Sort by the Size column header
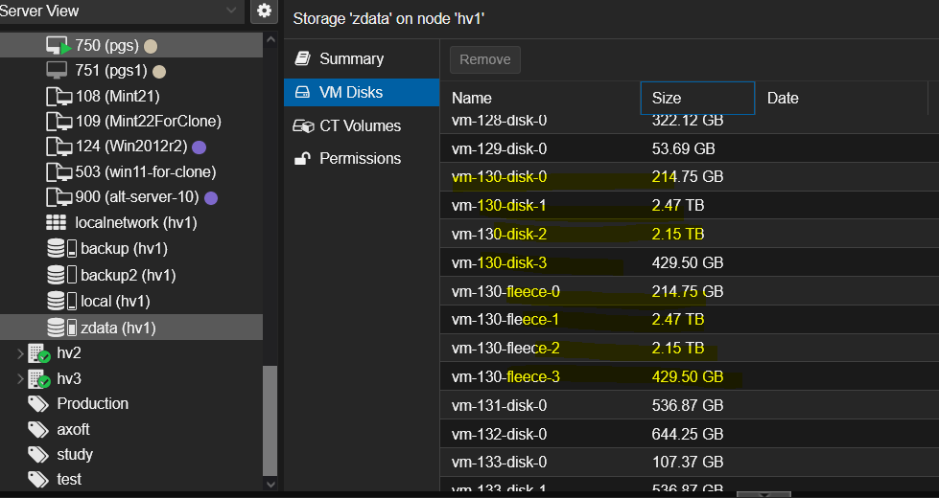 [x=695, y=98]
